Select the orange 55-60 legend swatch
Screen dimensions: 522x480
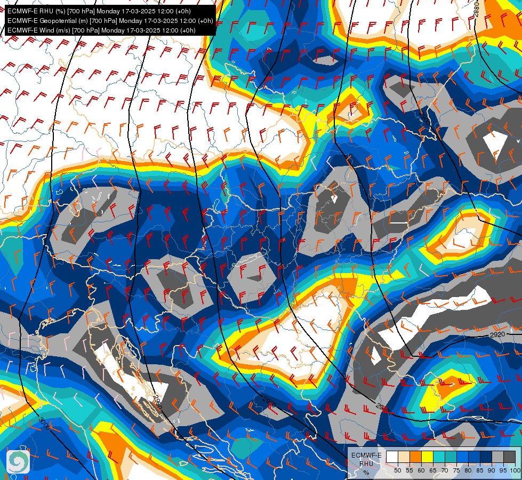(x=415, y=457)
